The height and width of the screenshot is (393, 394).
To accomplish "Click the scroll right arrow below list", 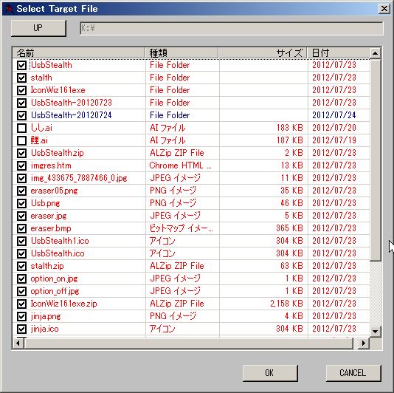I will [x=364, y=343].
